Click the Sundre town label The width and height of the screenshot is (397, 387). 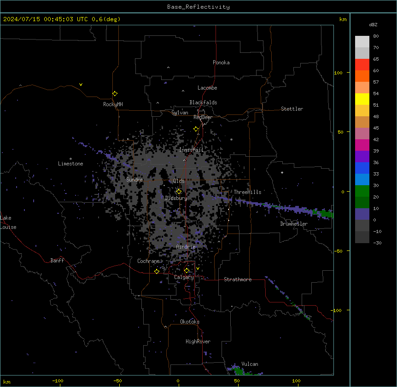134,180
